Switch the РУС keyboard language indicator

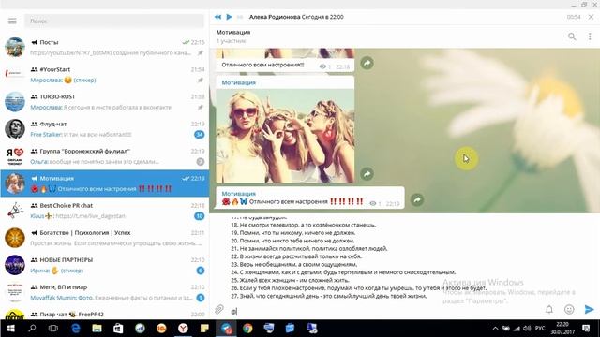540,329
